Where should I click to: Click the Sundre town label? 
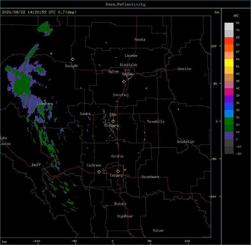(85, 114)
